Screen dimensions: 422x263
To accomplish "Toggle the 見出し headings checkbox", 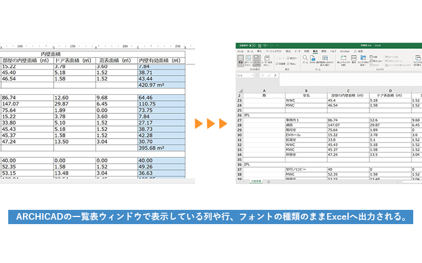I will [x=292, y=64].
